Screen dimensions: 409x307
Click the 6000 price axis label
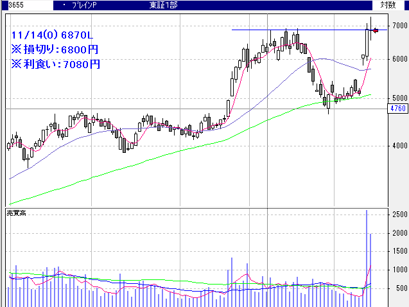(x=399, y=59)
